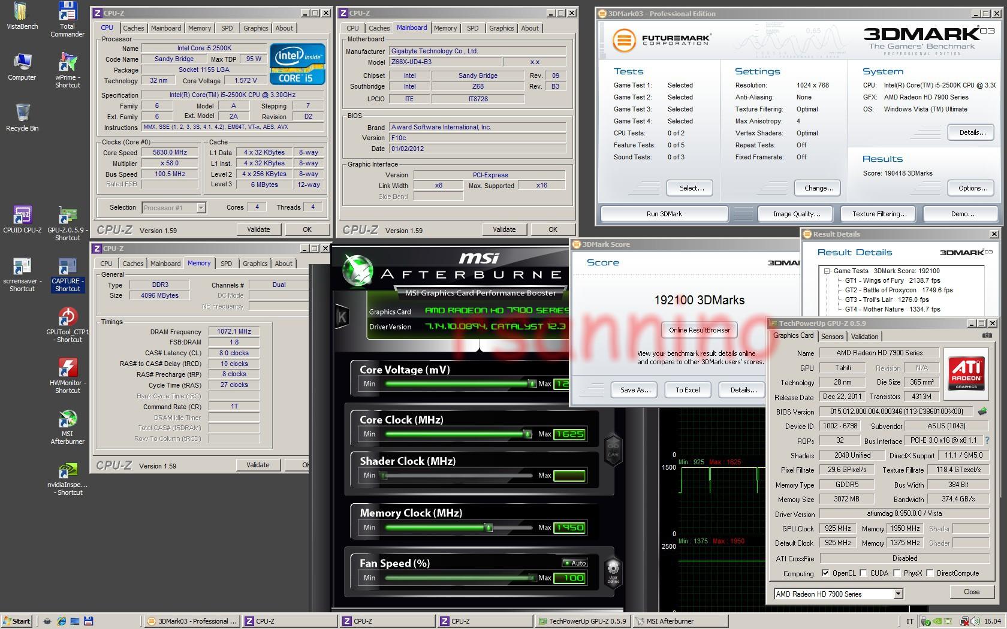The width and height of the screenshot is (1007, 629).
Task: Select GT1 - Wings of Fury result row
Action: point(892,280)
